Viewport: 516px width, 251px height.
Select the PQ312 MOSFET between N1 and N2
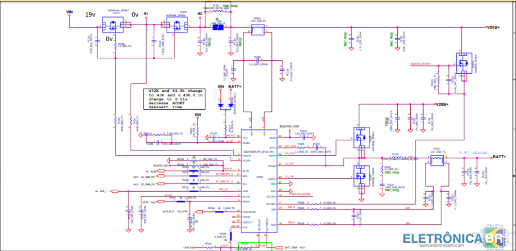coord(179,25)
